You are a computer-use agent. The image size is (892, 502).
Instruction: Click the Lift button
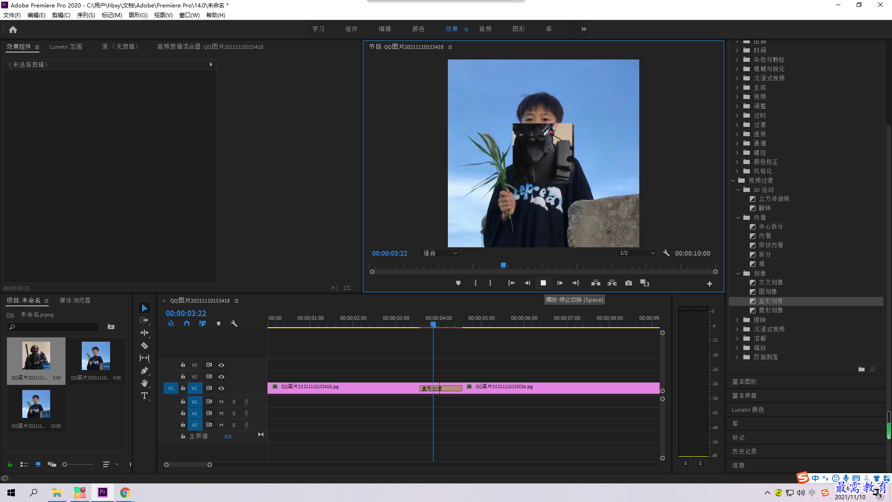pos(596,283)
